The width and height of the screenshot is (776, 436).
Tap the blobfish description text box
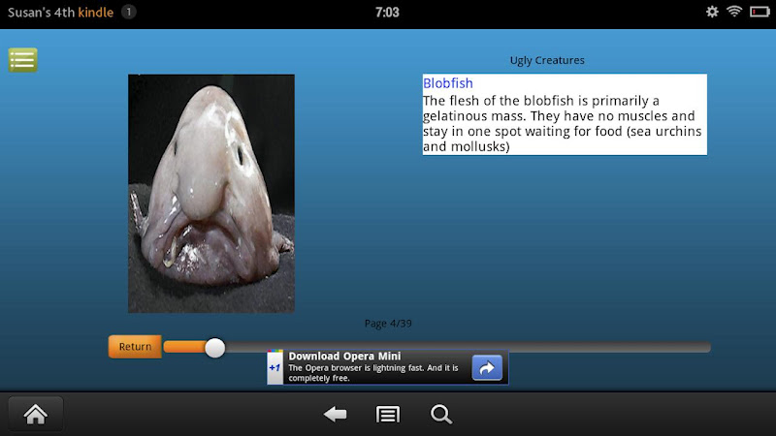click(565, 114)
